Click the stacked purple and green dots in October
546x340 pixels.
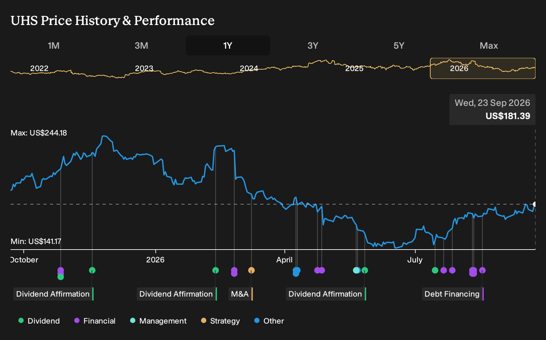tap(60, 274)
